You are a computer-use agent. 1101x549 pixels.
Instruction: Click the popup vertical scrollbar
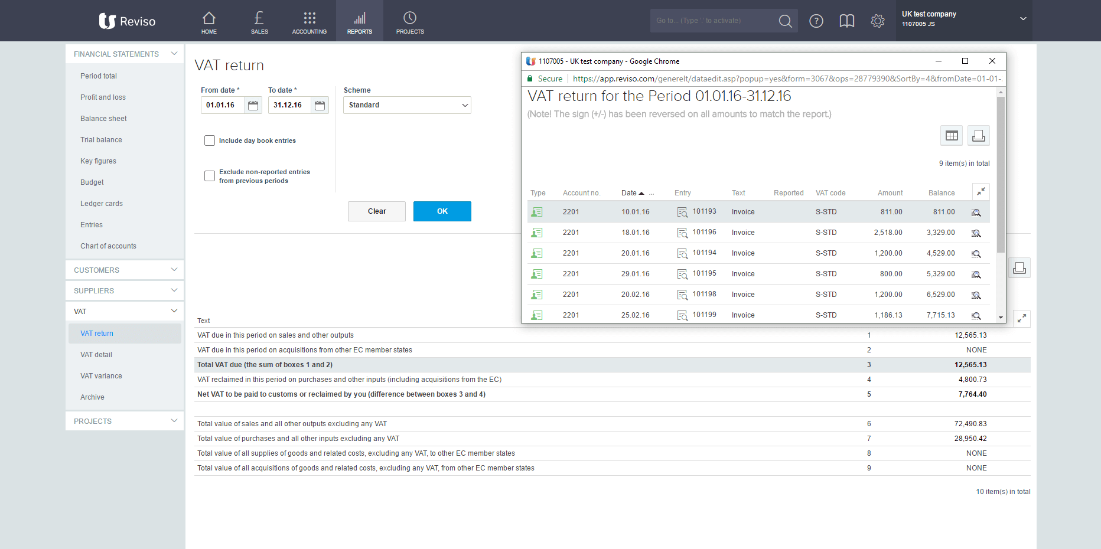tap(1001, 175)
